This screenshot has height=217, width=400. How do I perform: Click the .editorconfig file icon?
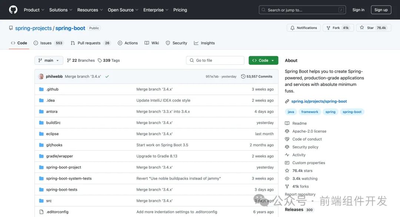[x=41, y=212]
